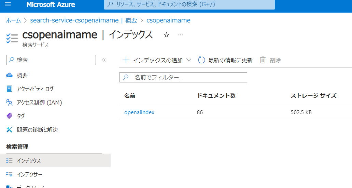The height and width of the screenshot is (188, 352).
Task: Expand the インデックスの追加 dropdown arrow
Action: pos(189,60)
